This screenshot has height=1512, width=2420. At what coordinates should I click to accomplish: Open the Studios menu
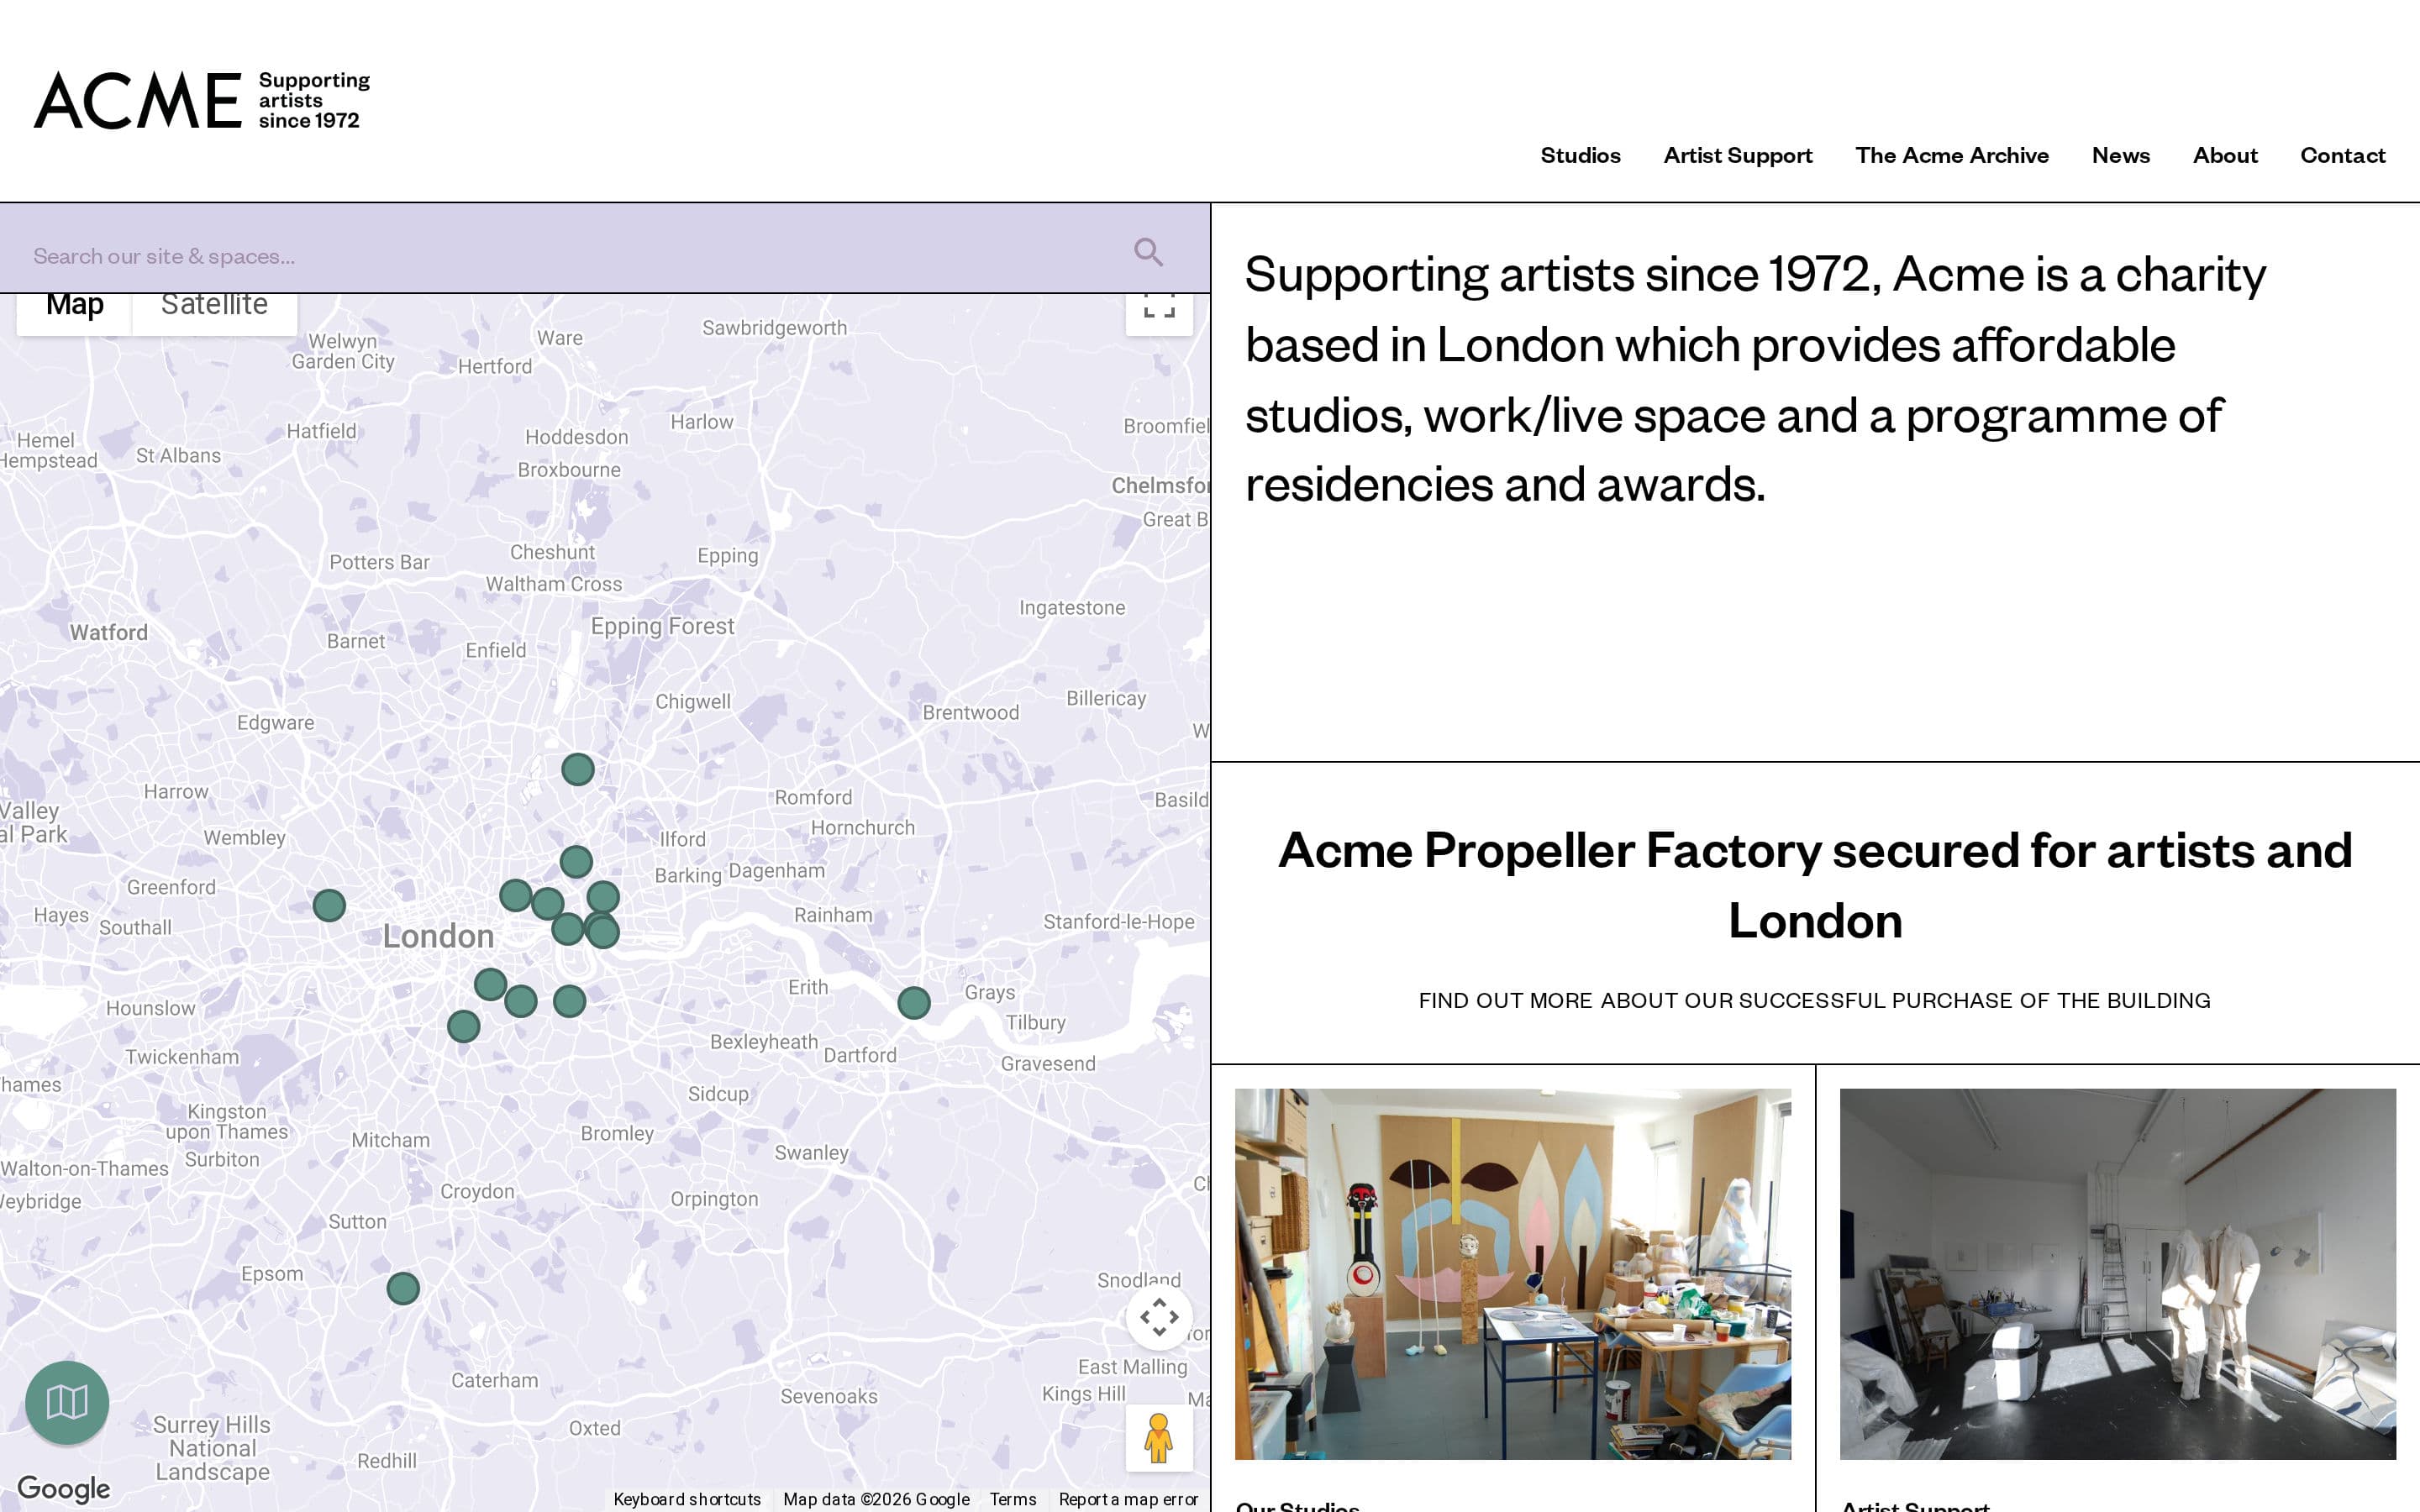pos(1580,155)
